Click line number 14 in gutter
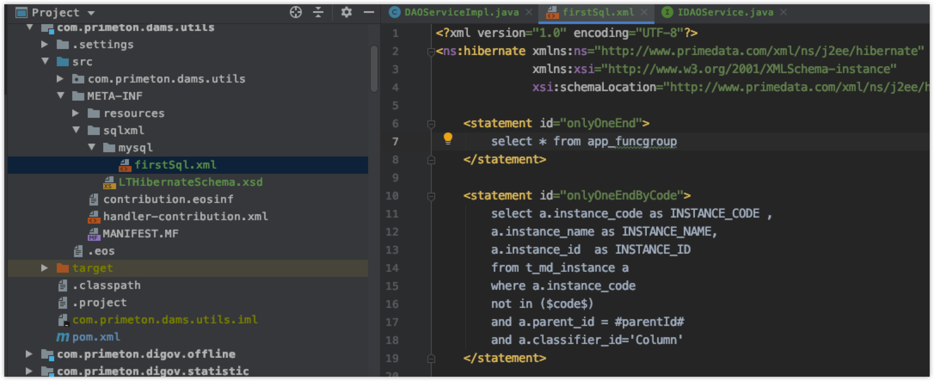Screen dimensions: 934x381 click(x=392, y=268)
